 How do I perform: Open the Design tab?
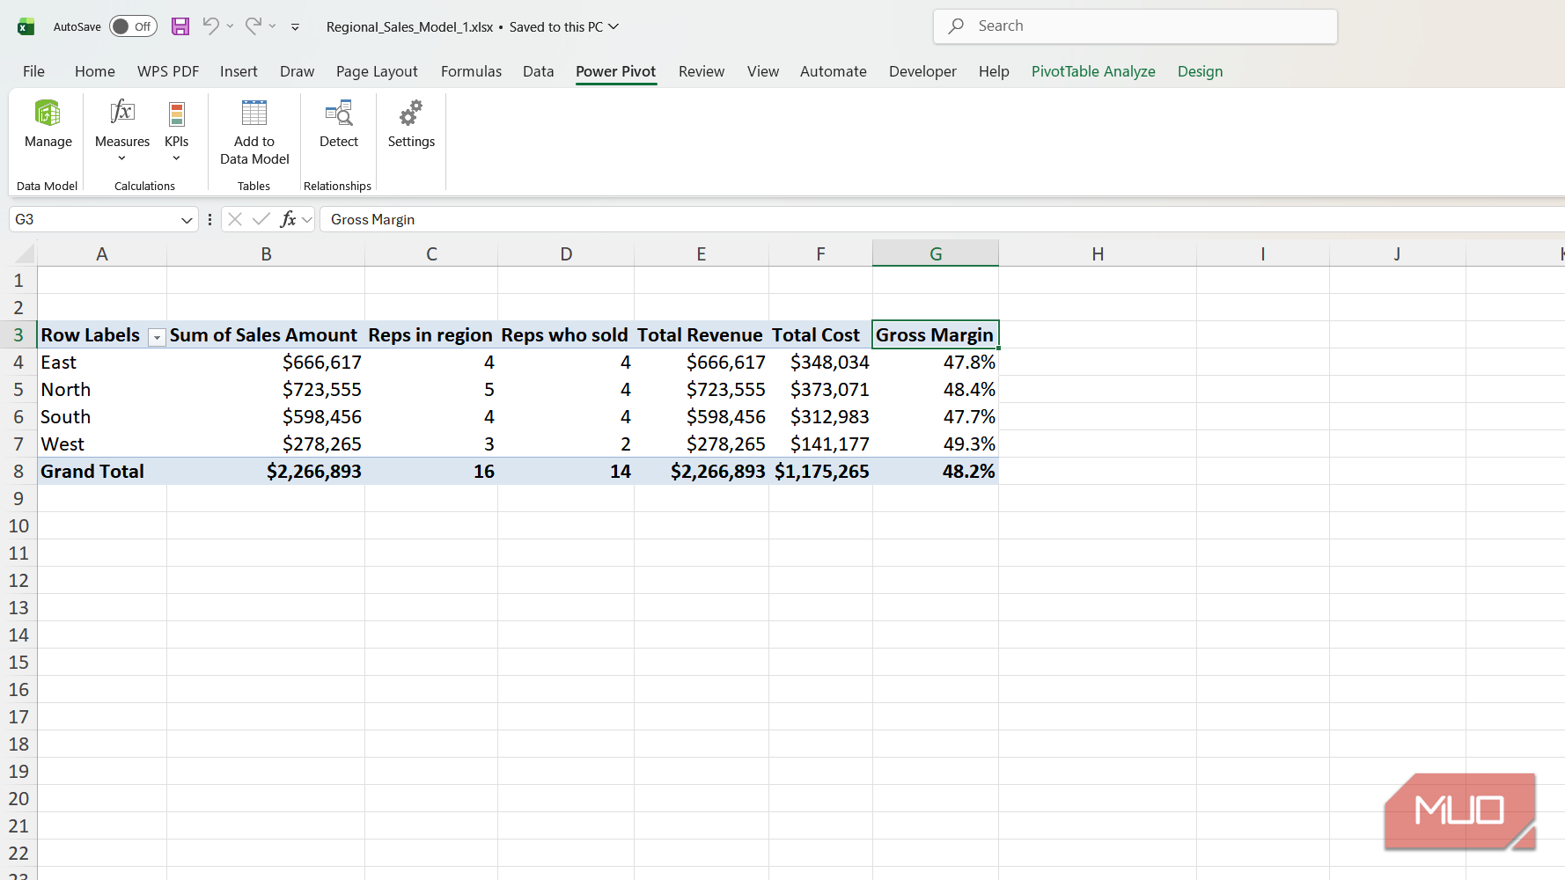pos(1200,71)
